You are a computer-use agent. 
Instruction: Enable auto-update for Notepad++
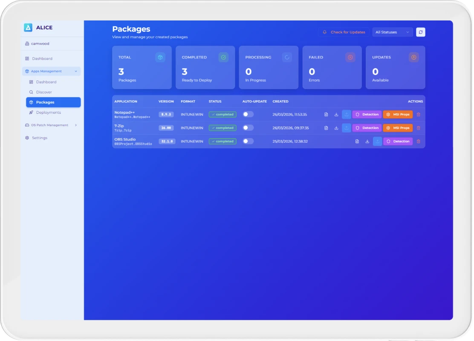click(248, 114)
